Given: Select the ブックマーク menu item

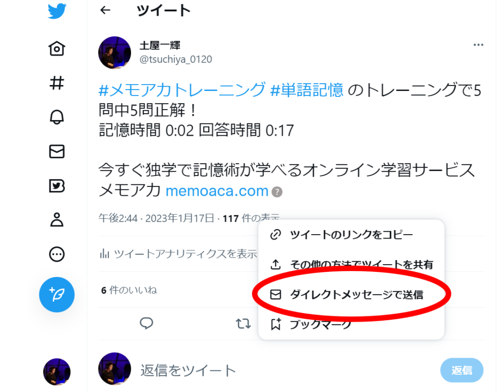Looking at the screenshot, I should (x=351, y=324).
